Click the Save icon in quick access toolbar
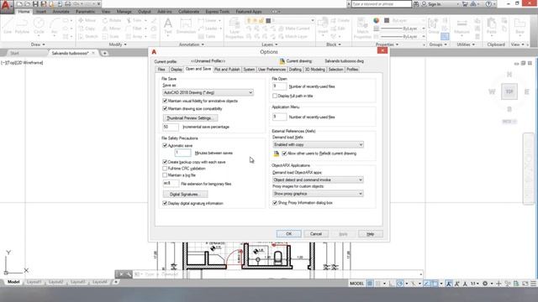This screenshot has width=538, height=302. click(35, 4)
